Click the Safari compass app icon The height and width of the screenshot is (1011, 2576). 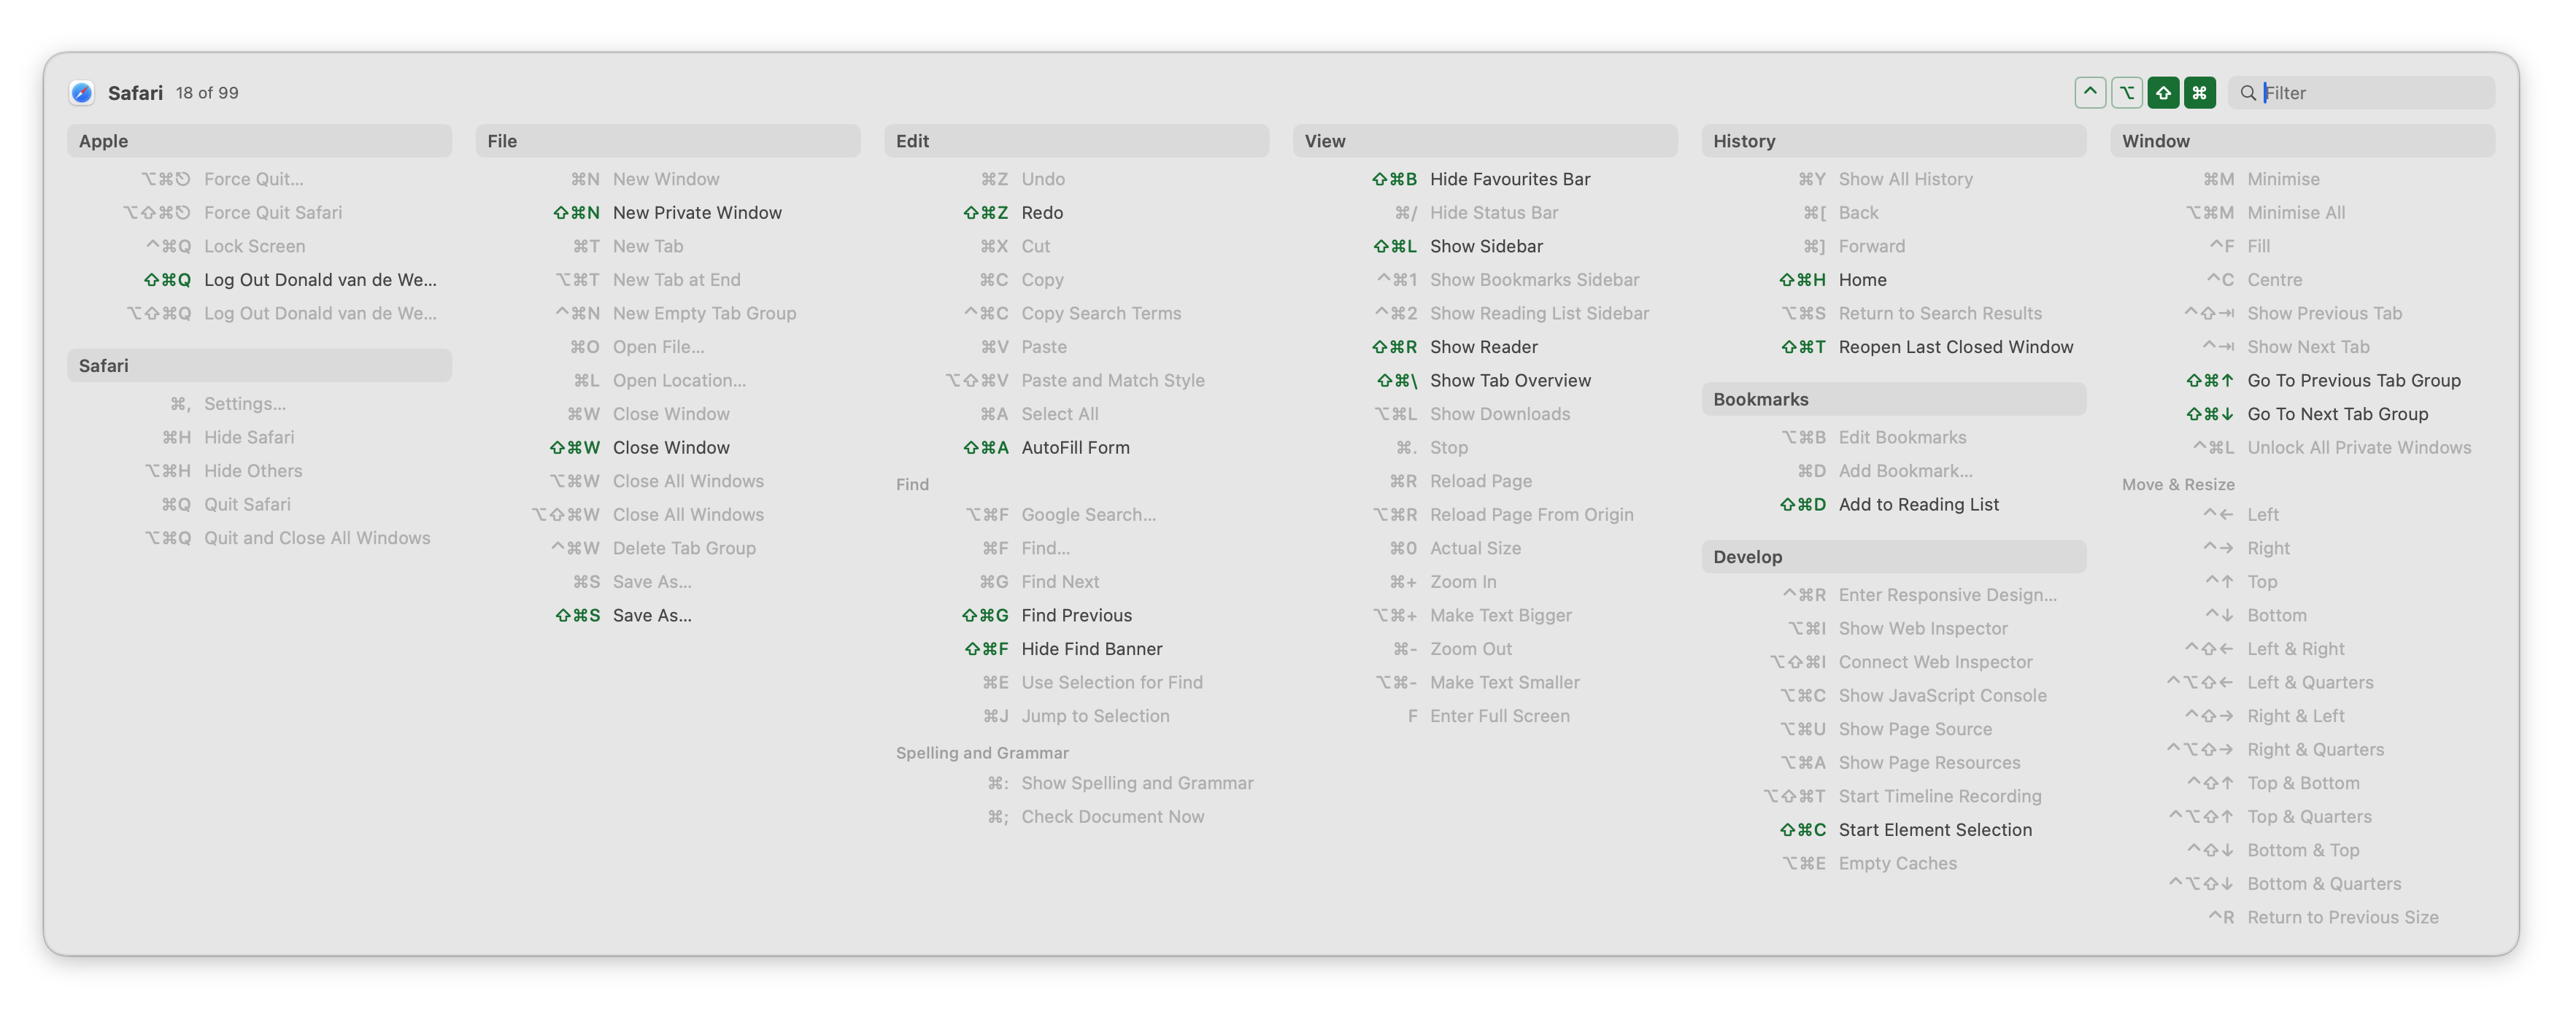pyautogui.click(x=82, y=93)
